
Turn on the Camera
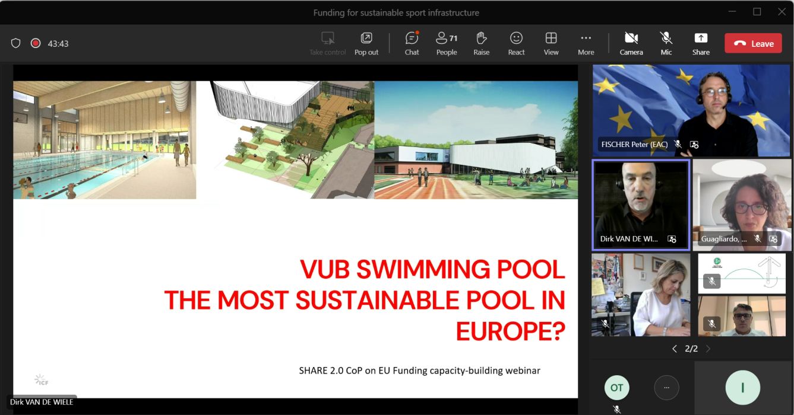631,43
